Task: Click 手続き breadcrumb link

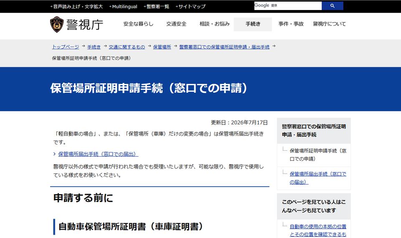Action: 94,47
